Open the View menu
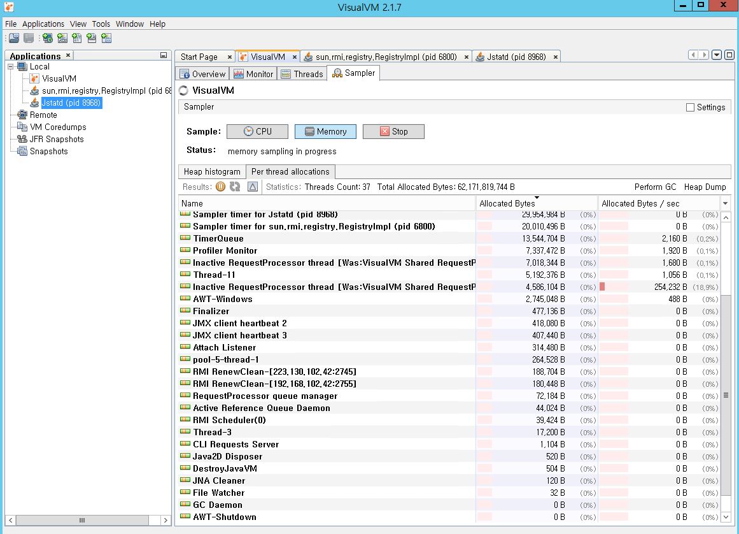The width and height of the screenshot is (739, 534). (78, 24)
